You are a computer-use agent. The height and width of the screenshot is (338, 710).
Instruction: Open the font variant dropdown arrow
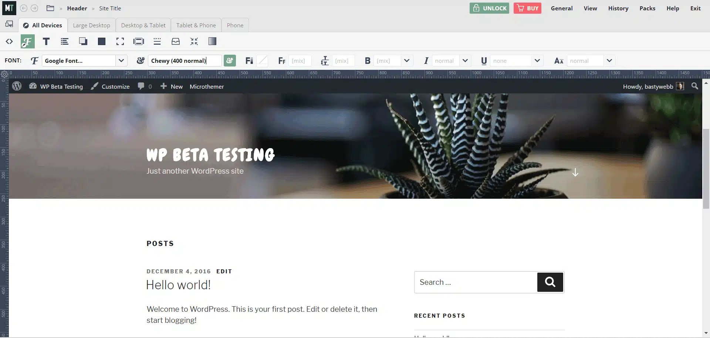[x=609, y=61]
